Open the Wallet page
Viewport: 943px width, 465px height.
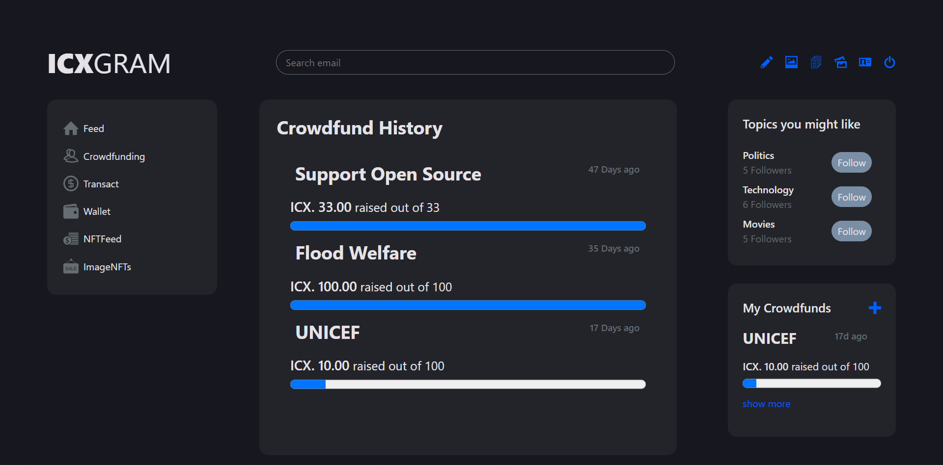click(x=97, y=211)
